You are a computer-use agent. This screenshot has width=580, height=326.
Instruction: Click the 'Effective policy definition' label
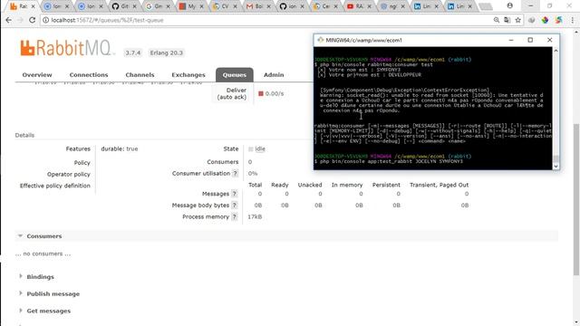55,186
